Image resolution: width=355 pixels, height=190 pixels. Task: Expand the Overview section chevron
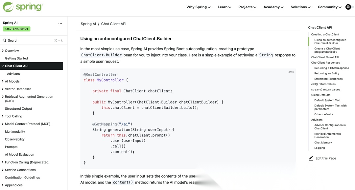coord(3,50)
